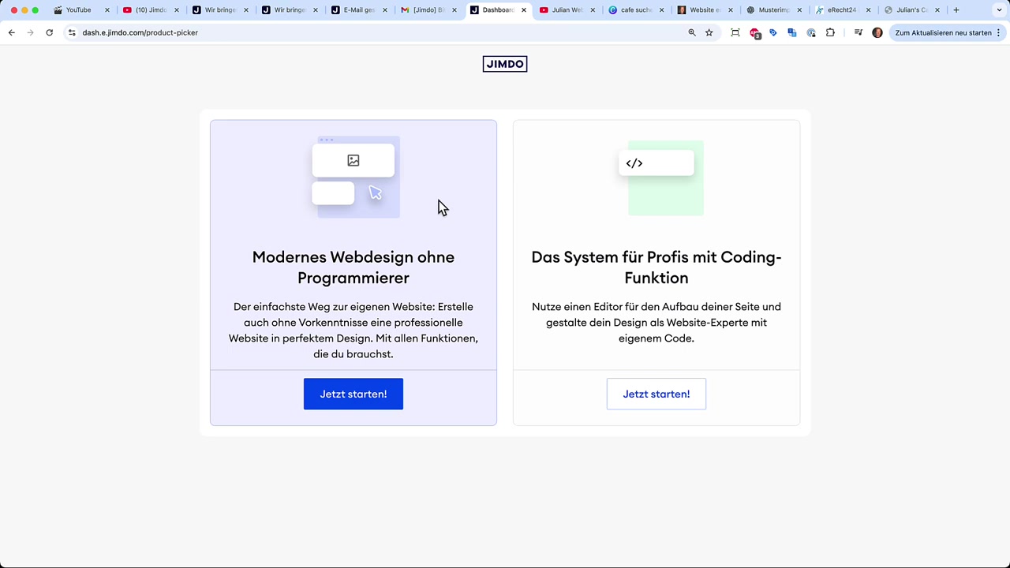This screenshot has width=1010, height=568.
Task: Open the site information icon in address bar
Action: (72, 32)
